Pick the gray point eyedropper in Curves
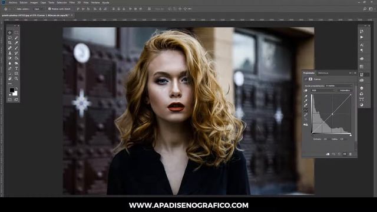Image resolution: width=377 pixels, height=212 pixels. [x=306, y=101]
